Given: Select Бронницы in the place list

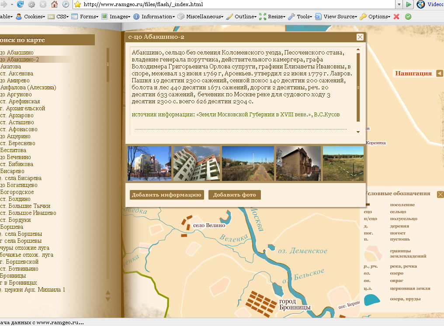Looking at the screenshot, I should coord(13,276).
